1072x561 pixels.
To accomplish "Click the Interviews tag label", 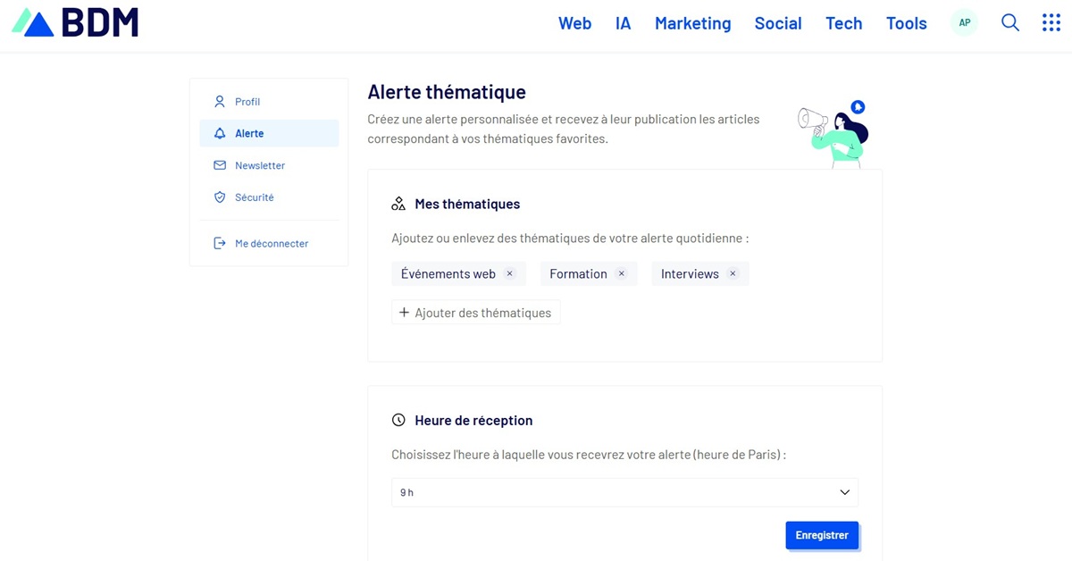I will [690, 274].
